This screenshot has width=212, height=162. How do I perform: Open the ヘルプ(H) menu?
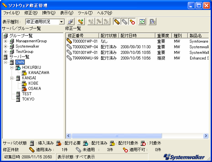point(105,13)
